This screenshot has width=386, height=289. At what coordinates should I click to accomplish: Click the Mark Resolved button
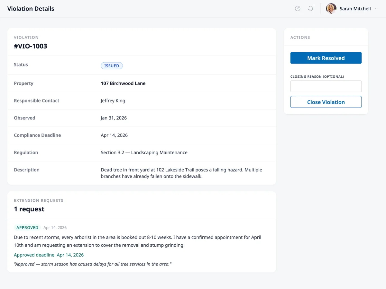[326, 58]
